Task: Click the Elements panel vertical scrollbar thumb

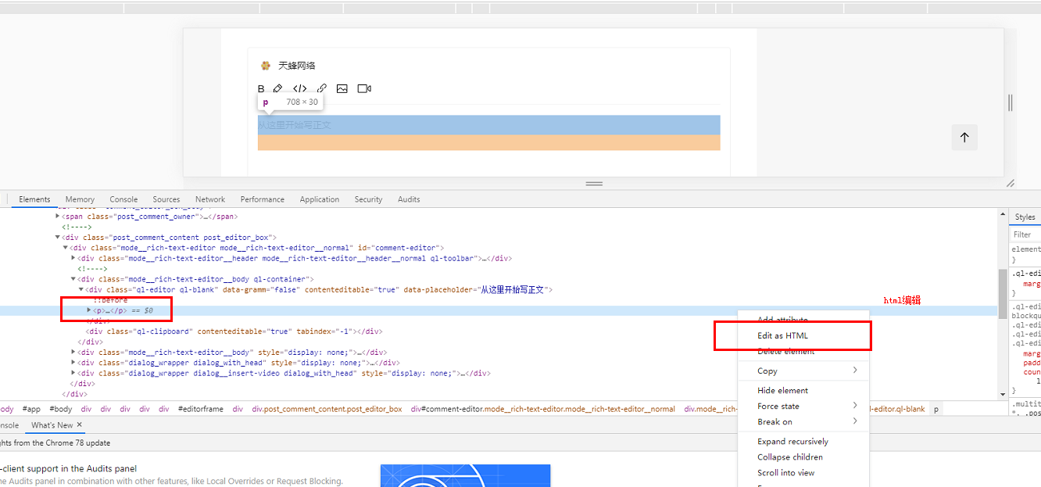Action: (x=1003, y=292)
